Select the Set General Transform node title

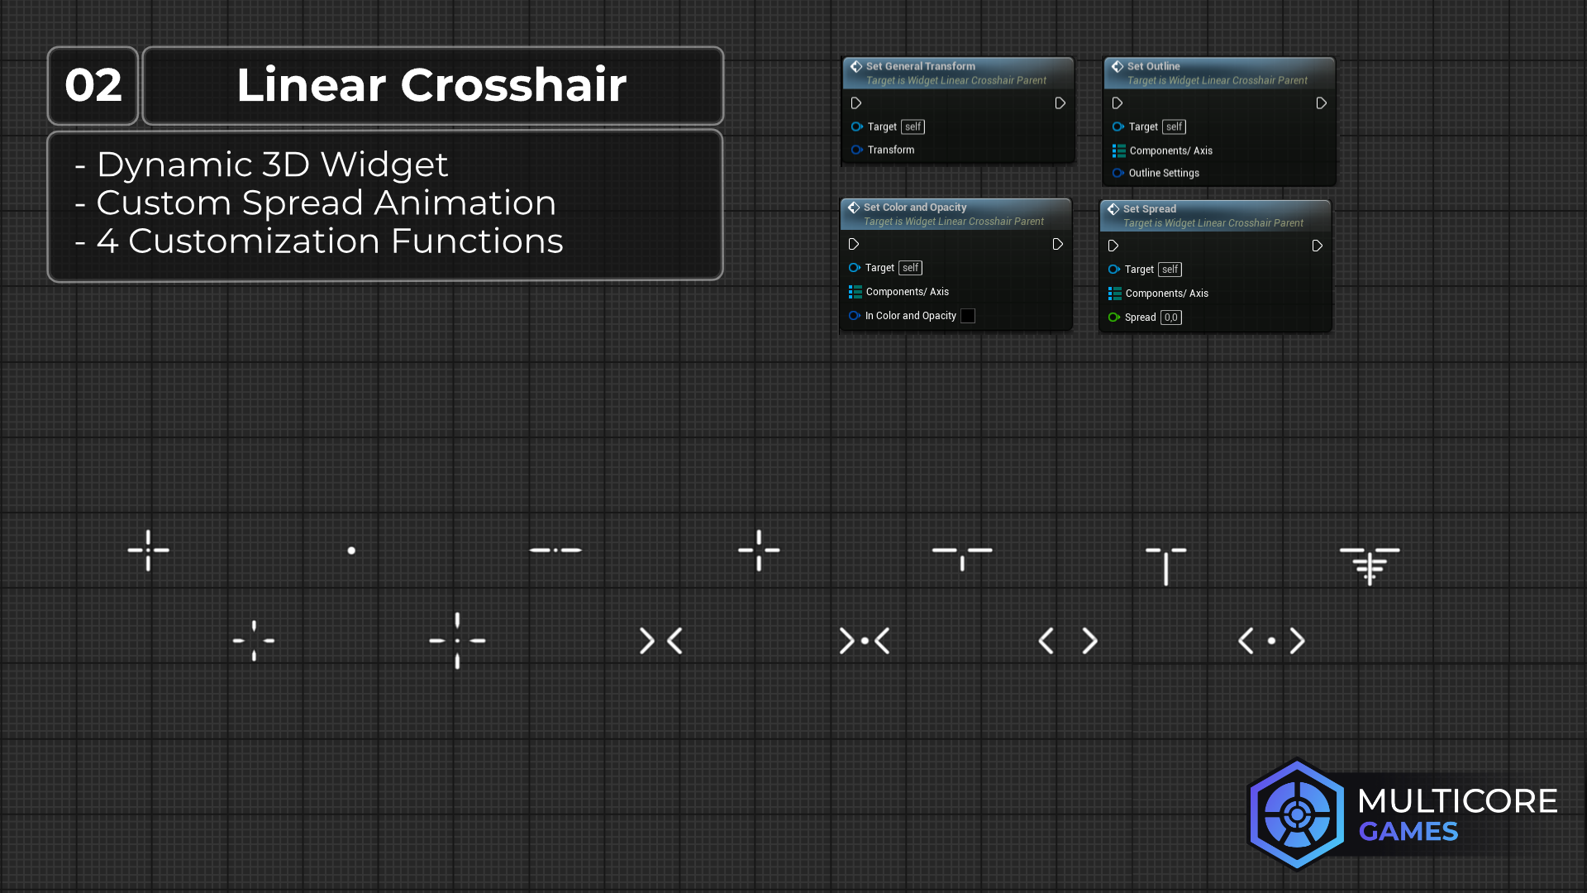pos(920,66)
